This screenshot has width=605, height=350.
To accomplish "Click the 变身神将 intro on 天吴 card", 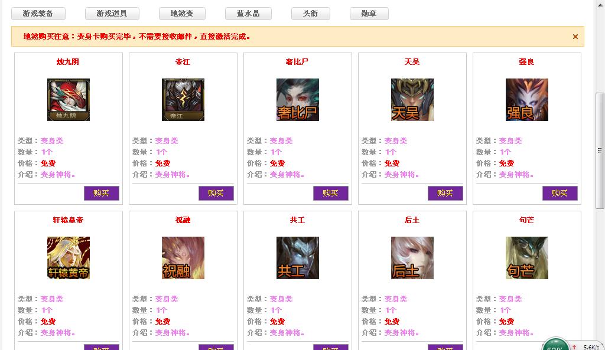I will 401,175.
